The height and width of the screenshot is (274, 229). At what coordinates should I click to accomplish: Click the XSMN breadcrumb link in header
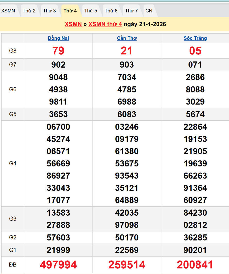click(73, 24)
